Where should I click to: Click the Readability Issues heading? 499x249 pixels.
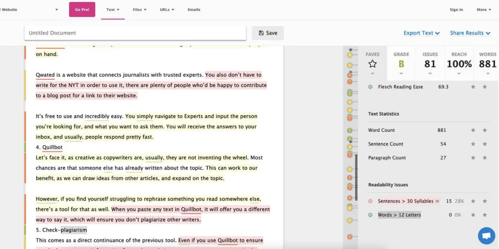[x=388, y=185]
